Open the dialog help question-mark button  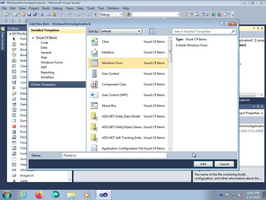pyautogui.click(x=224, y=24)
